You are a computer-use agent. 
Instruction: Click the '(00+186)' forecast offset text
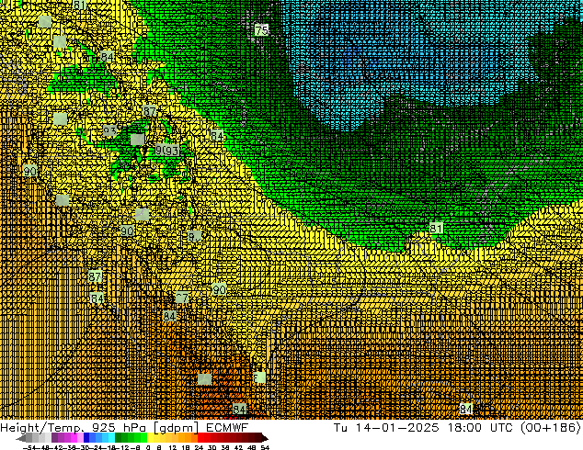pyautogui.click(x=553, y=428)
